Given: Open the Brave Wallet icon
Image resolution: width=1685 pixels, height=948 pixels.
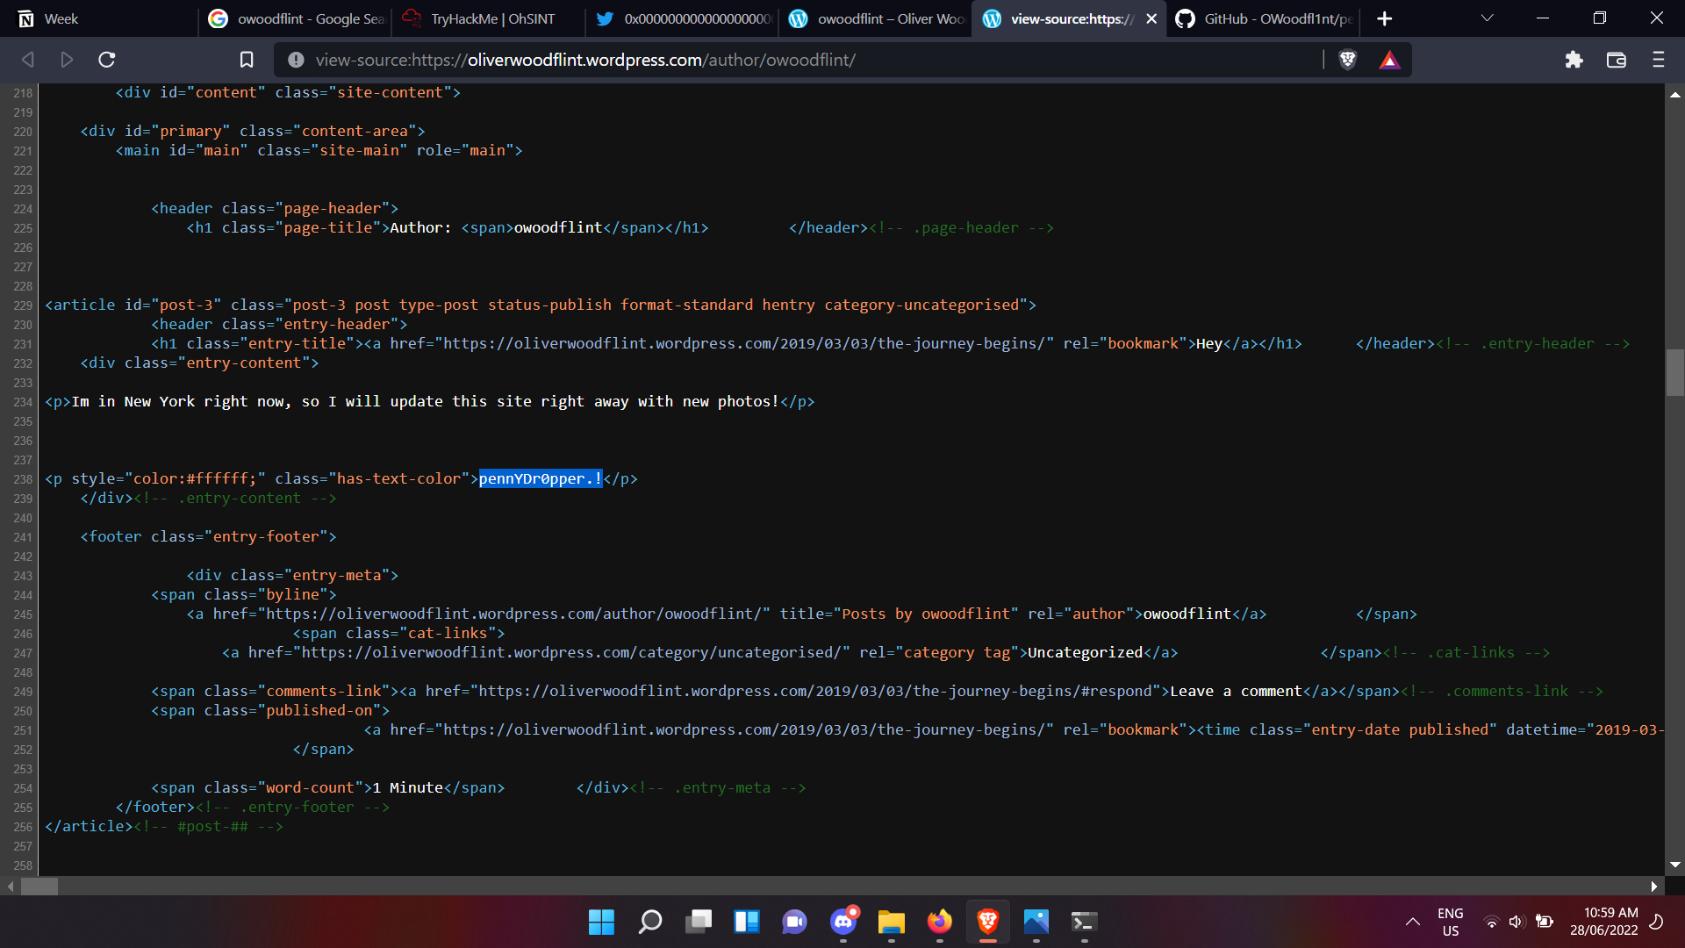Looking at the screenshot, I should point(1617,60).
